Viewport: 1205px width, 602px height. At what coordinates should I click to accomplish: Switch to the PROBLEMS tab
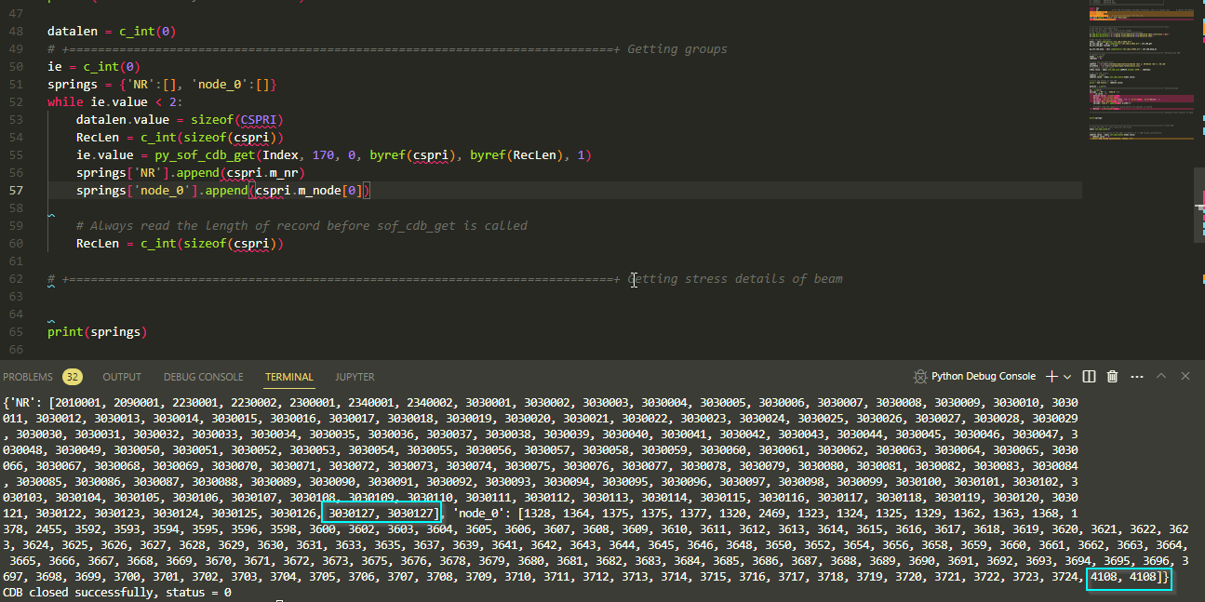tap(28, 377)
